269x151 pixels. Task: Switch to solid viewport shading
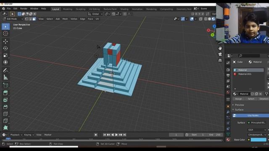209,19
